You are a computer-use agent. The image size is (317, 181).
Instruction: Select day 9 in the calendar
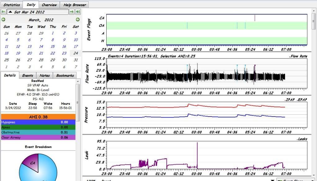tap(64, 40)
